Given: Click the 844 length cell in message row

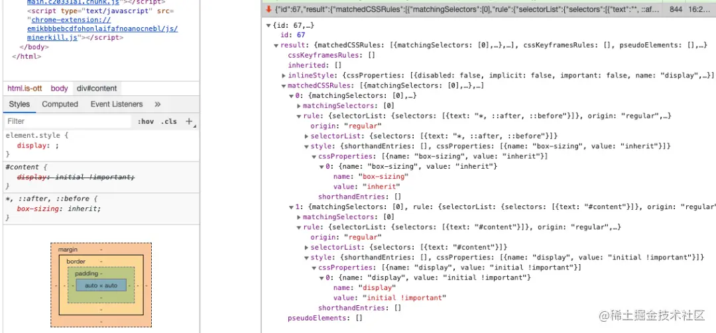Looking at the screenshot, I should coord(676,9).
